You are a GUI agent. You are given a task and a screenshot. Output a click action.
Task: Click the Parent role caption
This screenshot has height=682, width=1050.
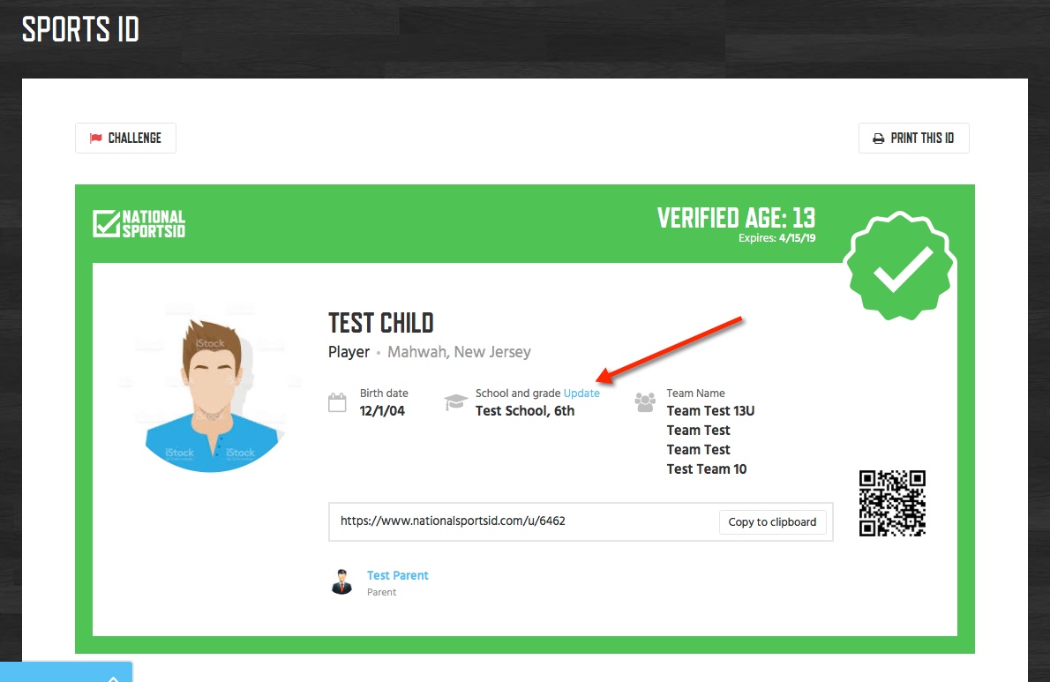tap(382, 592)
